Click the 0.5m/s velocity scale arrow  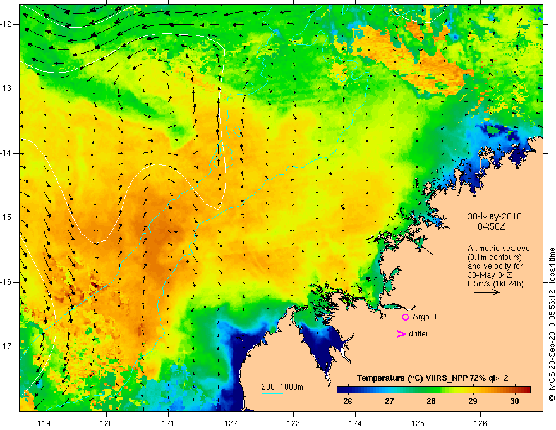[487, 292]
